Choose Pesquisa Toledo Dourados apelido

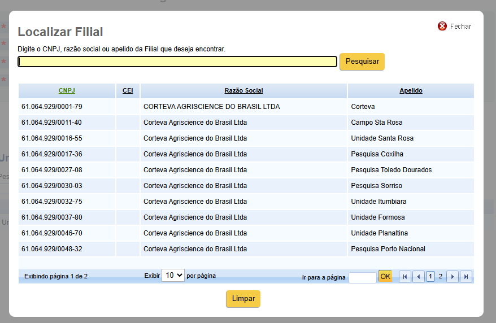391,170
